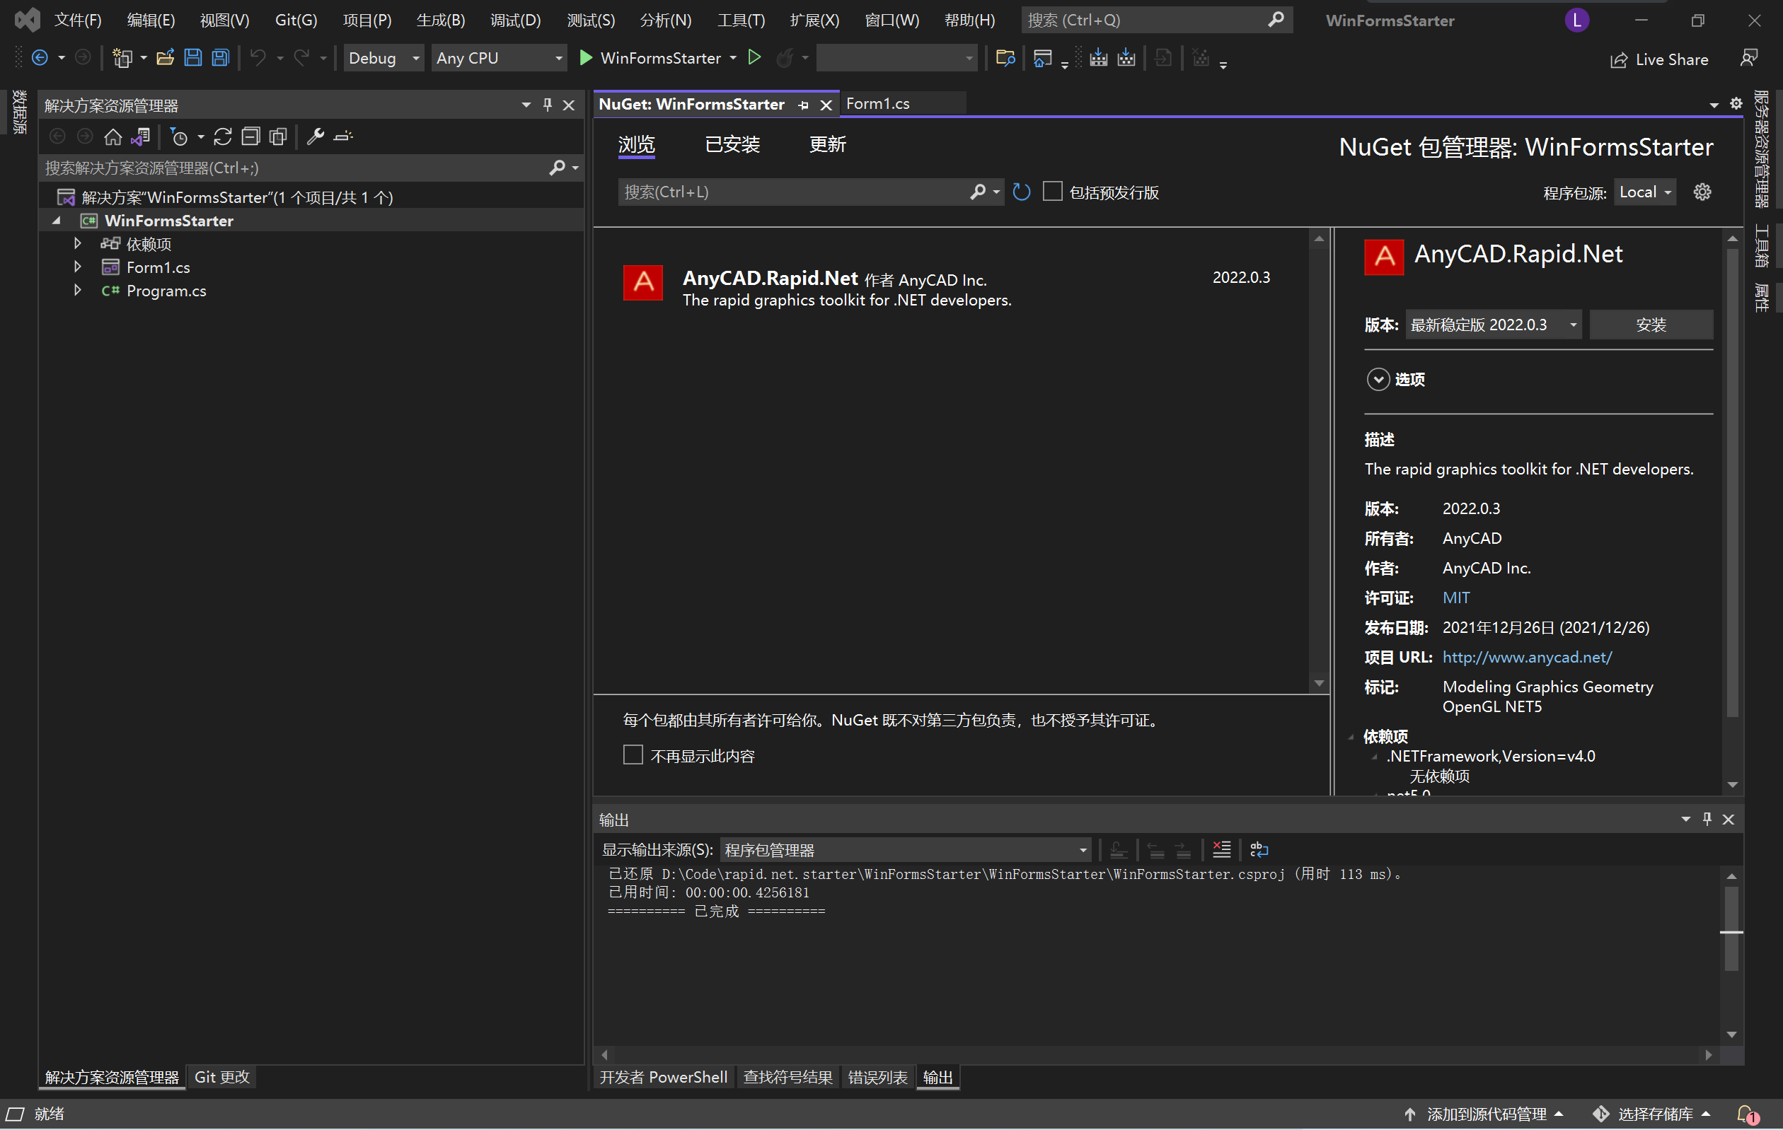Image resolution: width=1783 pixels, height=1130 pixels.
Task: Open NuGet package source settings gear
Action: [1702, 192]
